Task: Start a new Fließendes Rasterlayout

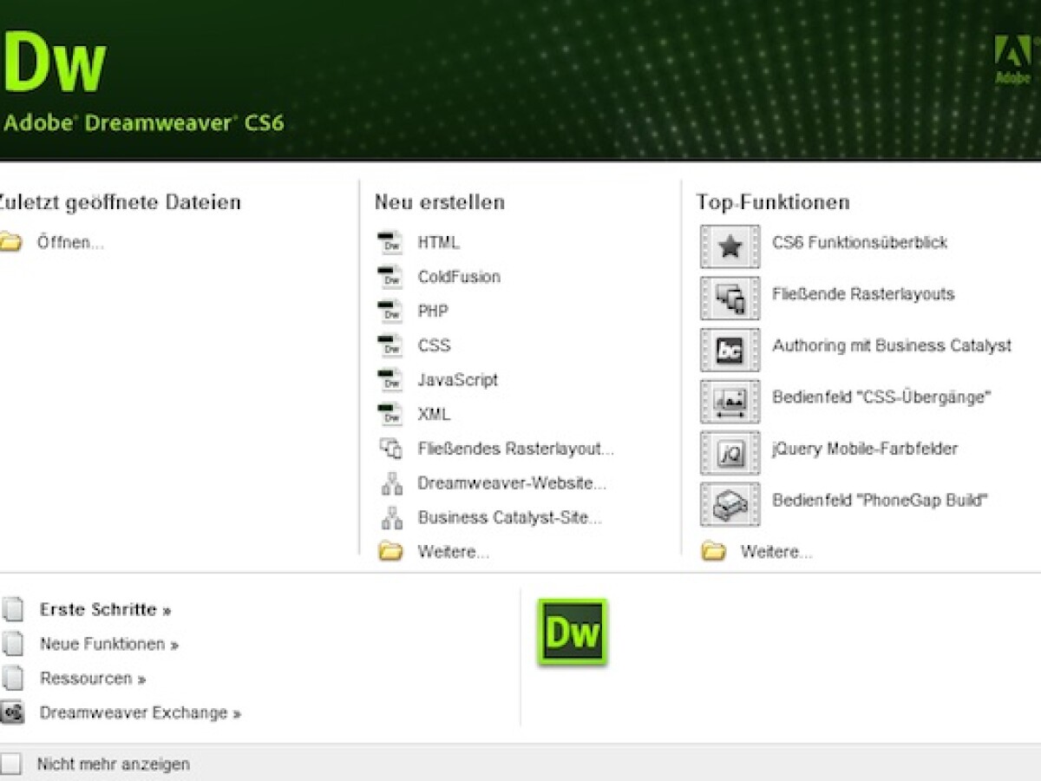Action: (515, 449)
